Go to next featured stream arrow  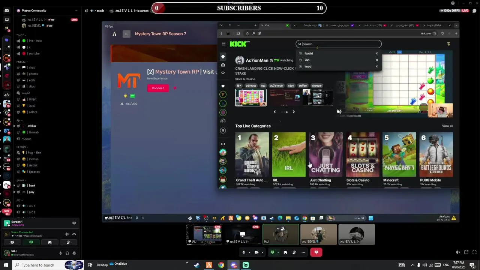click(x=294, y=112)
